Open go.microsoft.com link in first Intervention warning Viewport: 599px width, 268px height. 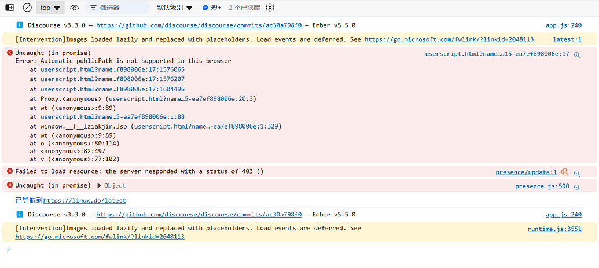click(449, 39)
